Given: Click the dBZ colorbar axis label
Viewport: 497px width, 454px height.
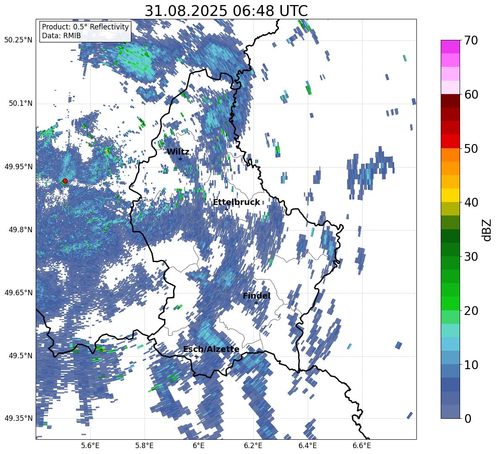Looking at the screenshot, I should 487,230.
